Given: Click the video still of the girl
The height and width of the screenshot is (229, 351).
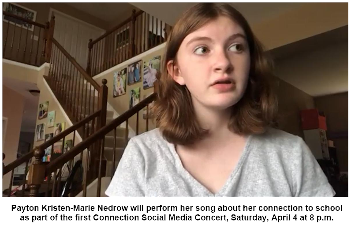Looking at the screenshot, I should point(175,100).
